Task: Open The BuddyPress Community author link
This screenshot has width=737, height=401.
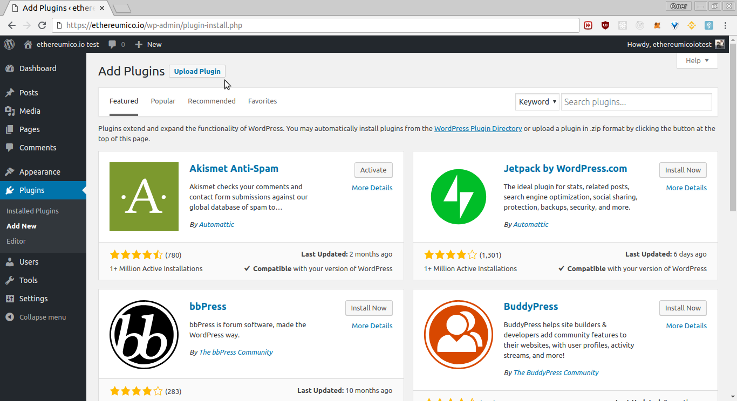Action: [x=556, y=372]
